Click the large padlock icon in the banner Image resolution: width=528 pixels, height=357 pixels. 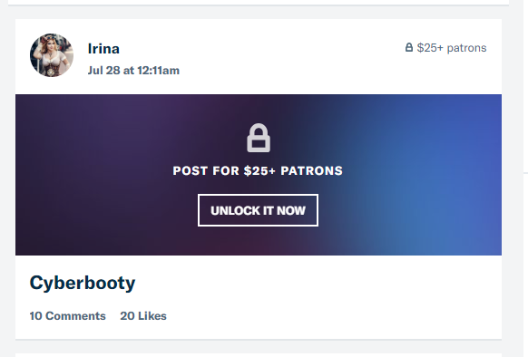click(259, 138)
